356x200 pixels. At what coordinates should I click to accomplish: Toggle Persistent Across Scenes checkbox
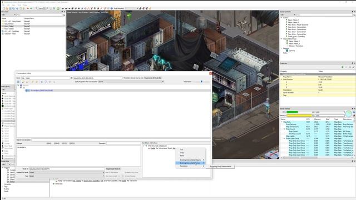[x=142, y=78]
